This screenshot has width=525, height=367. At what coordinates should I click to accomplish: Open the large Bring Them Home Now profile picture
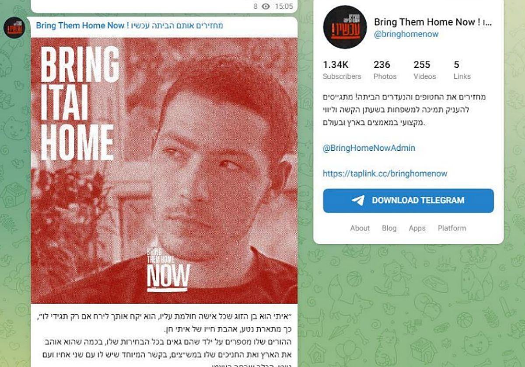pyautogui.click(x=345, y=27)
